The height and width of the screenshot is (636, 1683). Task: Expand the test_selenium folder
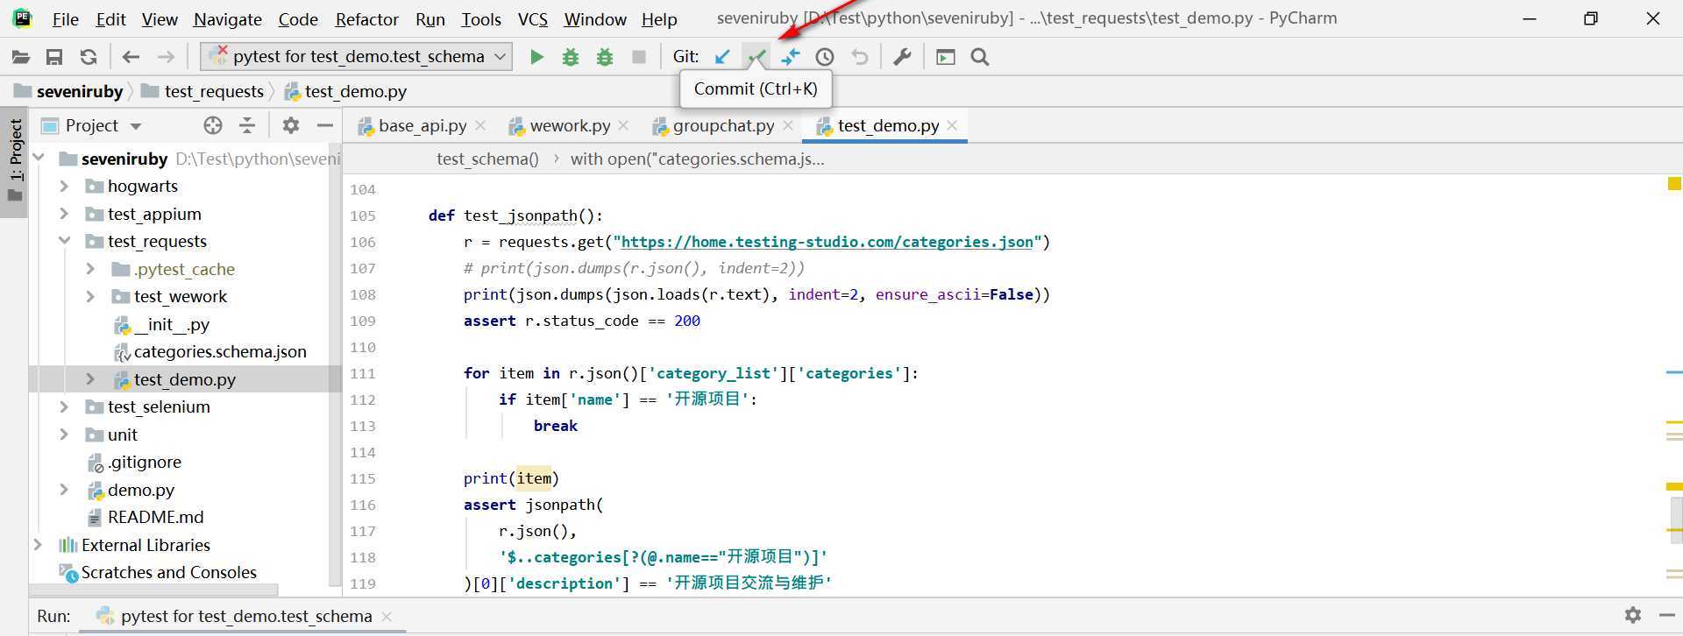64,406
